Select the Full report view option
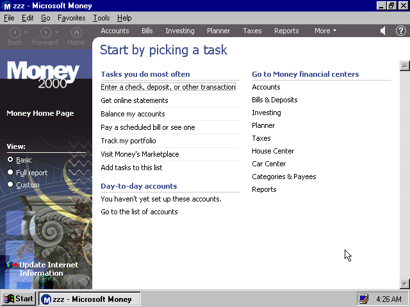Screen dimensions: 410x307 coord(10,173)
